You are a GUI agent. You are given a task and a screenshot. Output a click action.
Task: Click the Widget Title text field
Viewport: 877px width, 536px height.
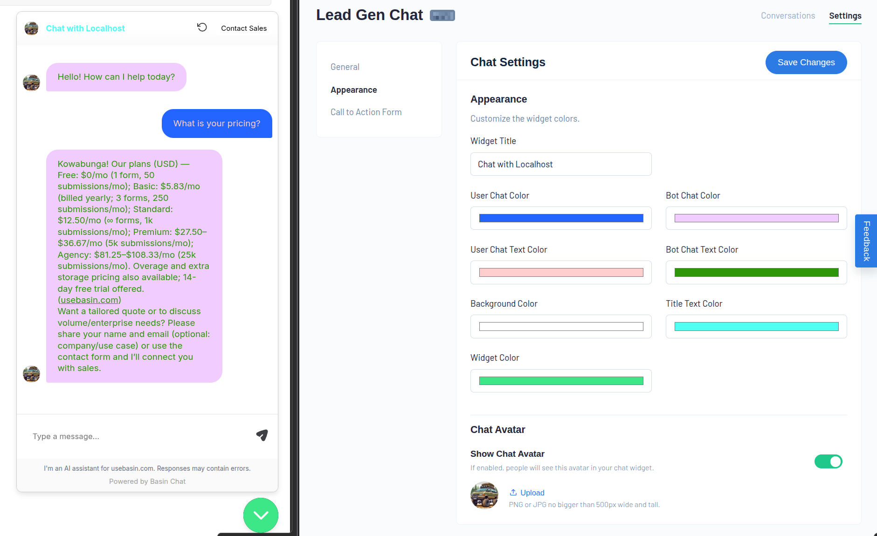[560, 165]
